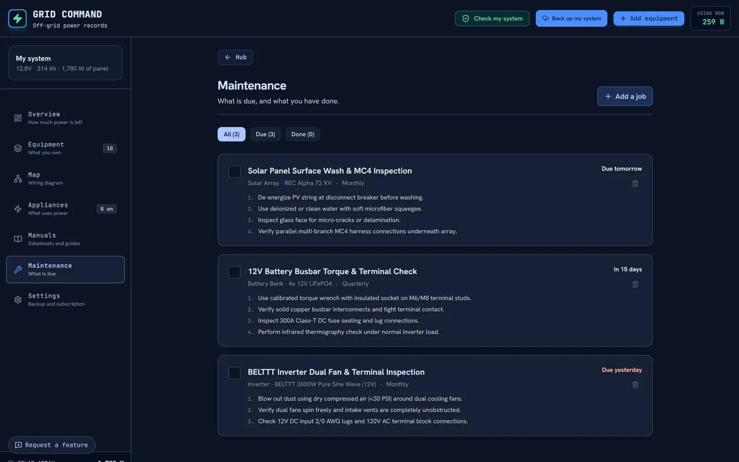Mark Solar Panel Surface Wash job done
The image size is (739, 462).
coord(235,171)
